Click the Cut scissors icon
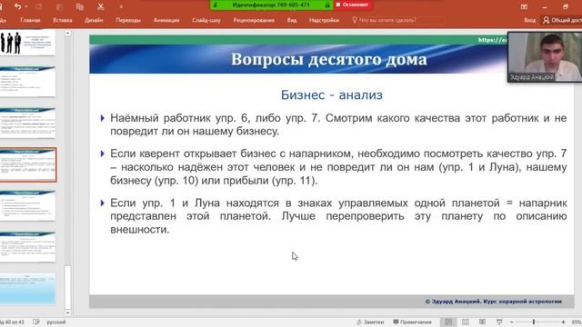 pyautogui.click(x=101, y=6)
